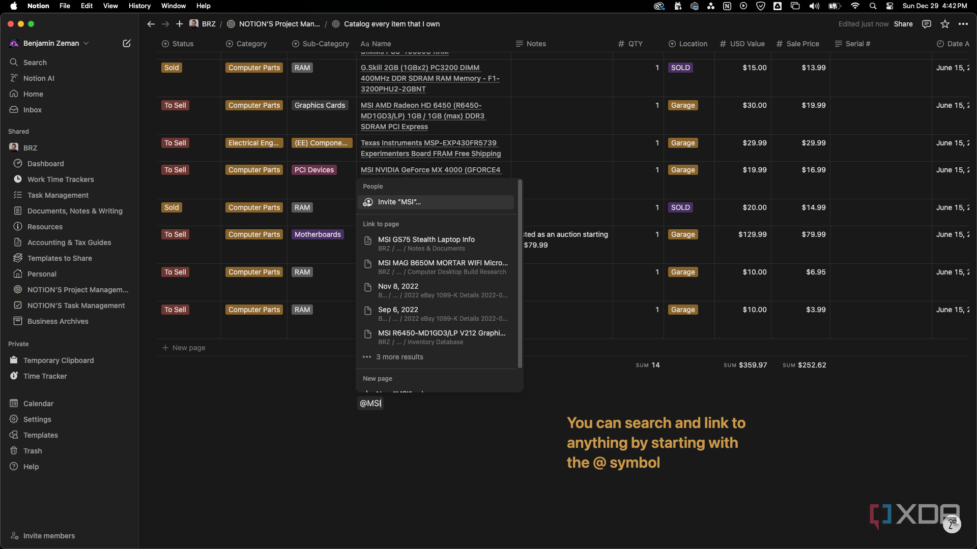Open the Sale Price column header menu
The image size is (977, 549).
tap(797, 44)
